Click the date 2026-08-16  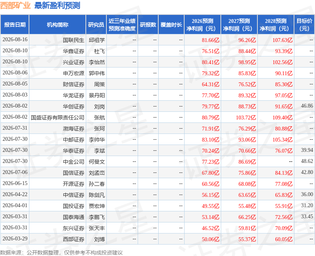(15, 39)
